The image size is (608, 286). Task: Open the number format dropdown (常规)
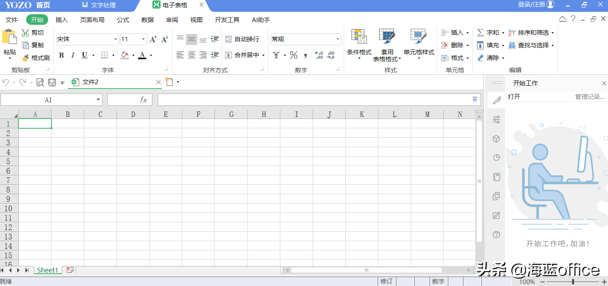point(338,40)
